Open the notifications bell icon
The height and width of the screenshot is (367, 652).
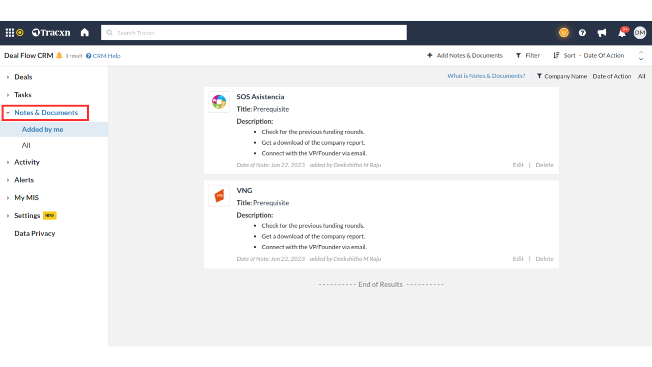pos(622,33)
